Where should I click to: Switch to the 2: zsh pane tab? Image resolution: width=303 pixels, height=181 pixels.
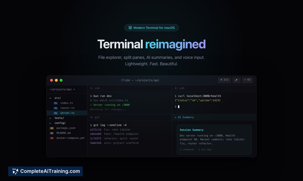180,88
